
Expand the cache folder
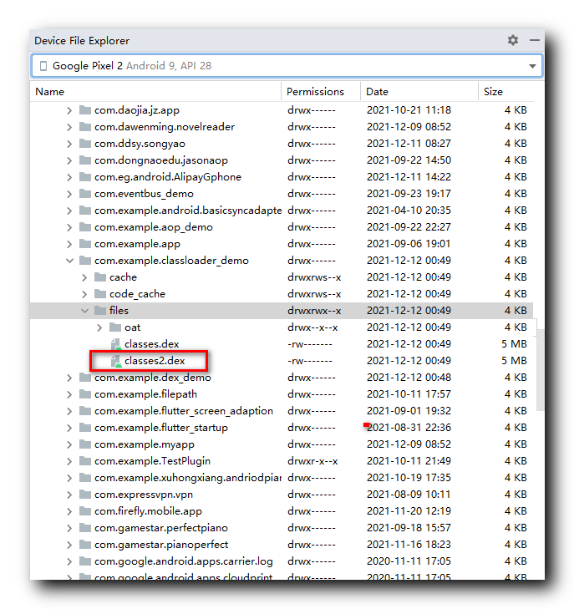point(84,277)
